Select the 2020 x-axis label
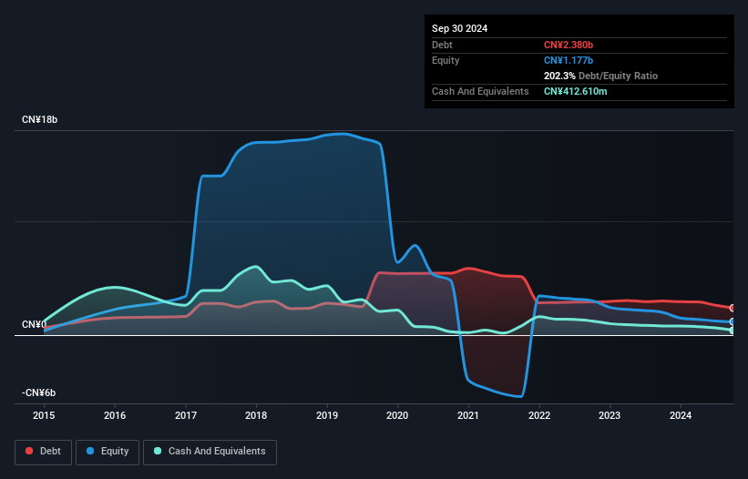The image size is (748, 479). [x=397, y=415]
